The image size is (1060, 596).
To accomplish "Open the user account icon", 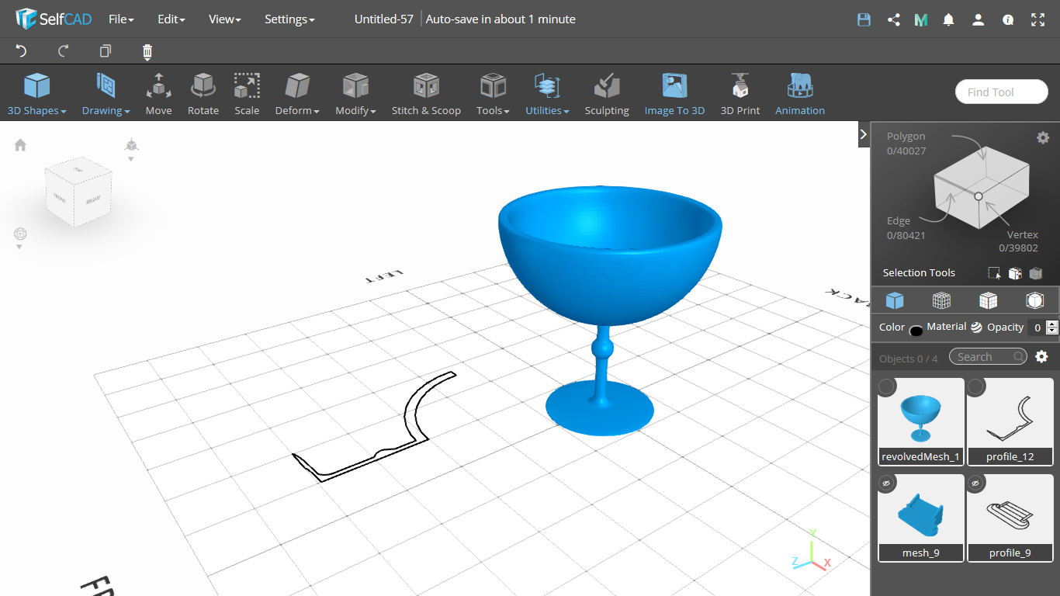I will (x=978, y=19).
